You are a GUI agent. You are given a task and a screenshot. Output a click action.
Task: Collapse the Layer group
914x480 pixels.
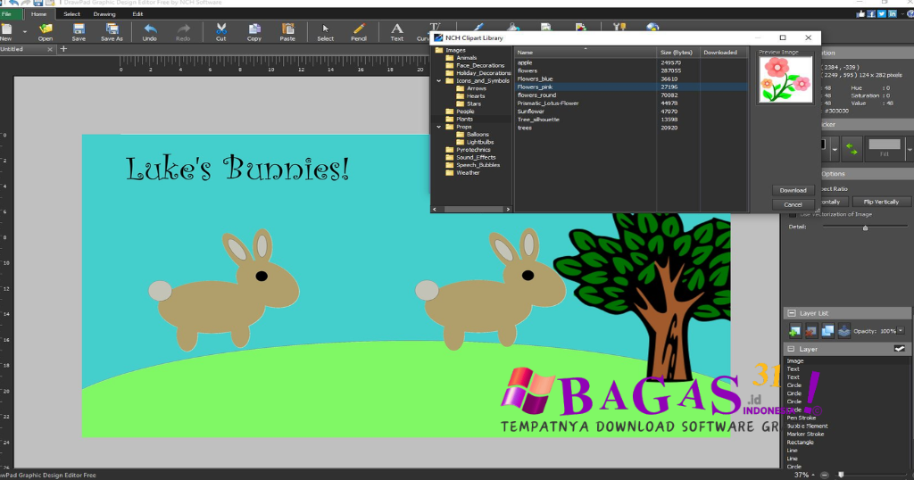[x=791, y=349]
